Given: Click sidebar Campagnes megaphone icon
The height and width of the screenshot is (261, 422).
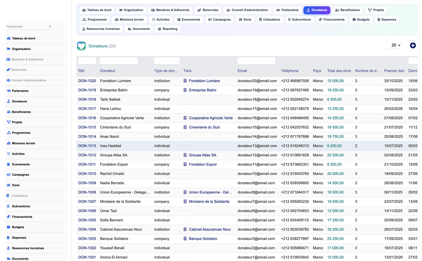Looking at the screenshot, I should click(8, 175).
